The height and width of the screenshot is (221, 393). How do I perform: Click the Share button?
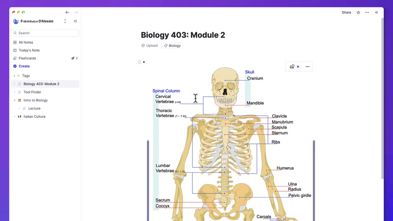(346, 12)
